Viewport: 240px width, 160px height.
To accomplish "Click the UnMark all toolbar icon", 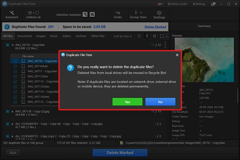I will pyautogui.click(x=33, y=13).
